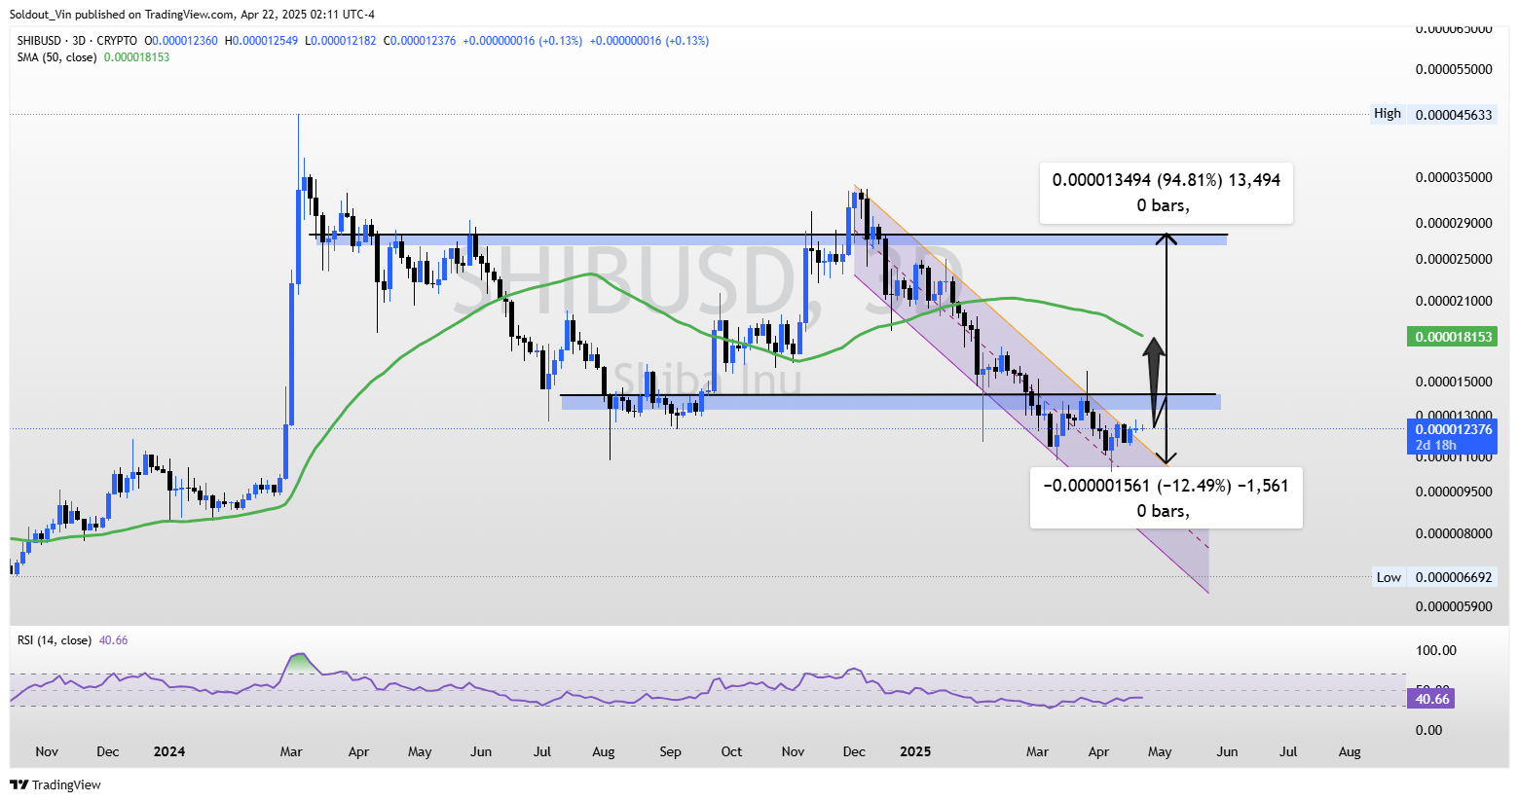Click the 0.000021000 price axis label
The width and height of the screenshot is (1519, 802).
point(1453,301)
